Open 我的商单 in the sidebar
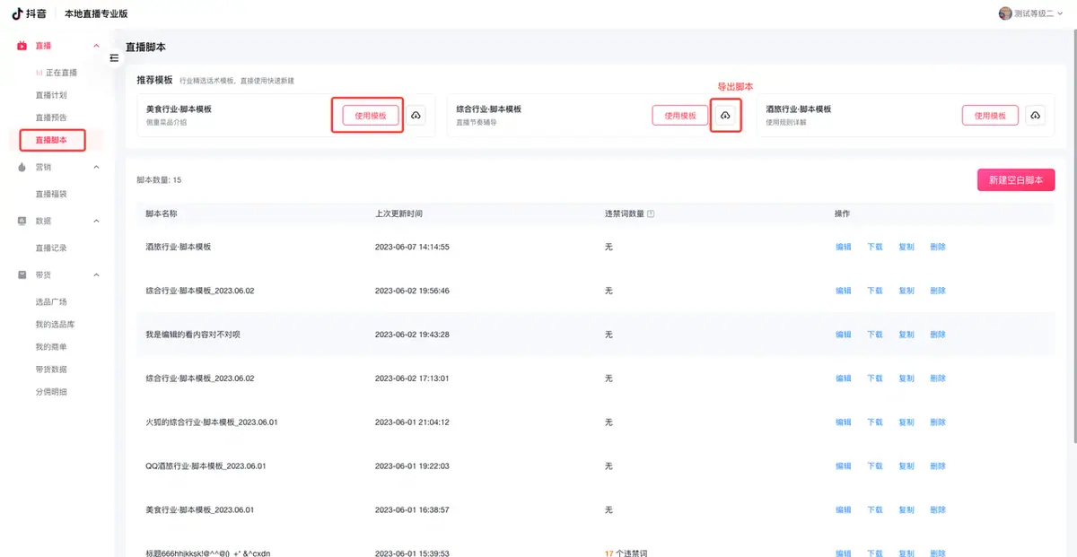 (51, 346)
